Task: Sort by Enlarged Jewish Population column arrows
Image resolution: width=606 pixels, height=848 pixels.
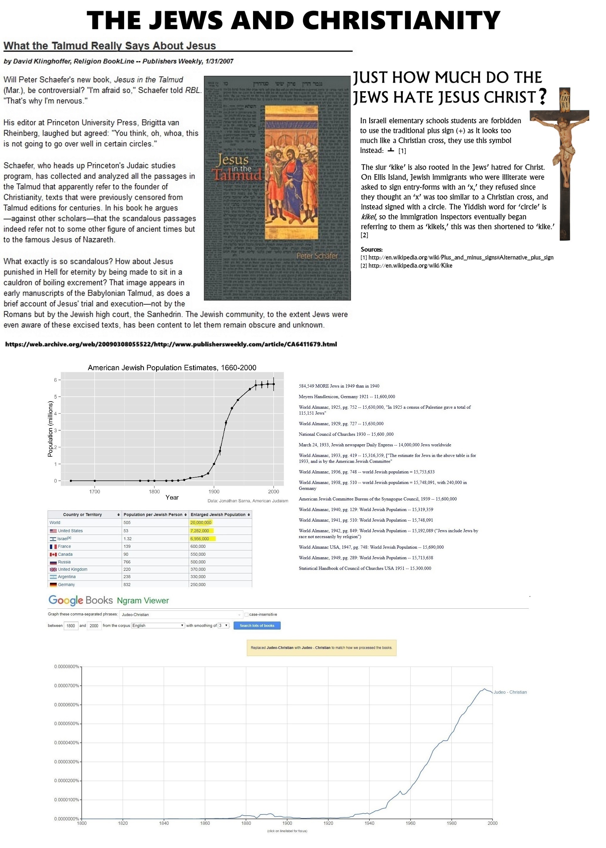Action: (249, 515)
